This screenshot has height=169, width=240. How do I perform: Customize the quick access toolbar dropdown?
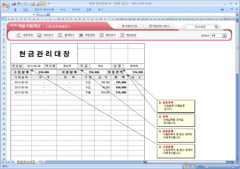click(x=49, y=4)
